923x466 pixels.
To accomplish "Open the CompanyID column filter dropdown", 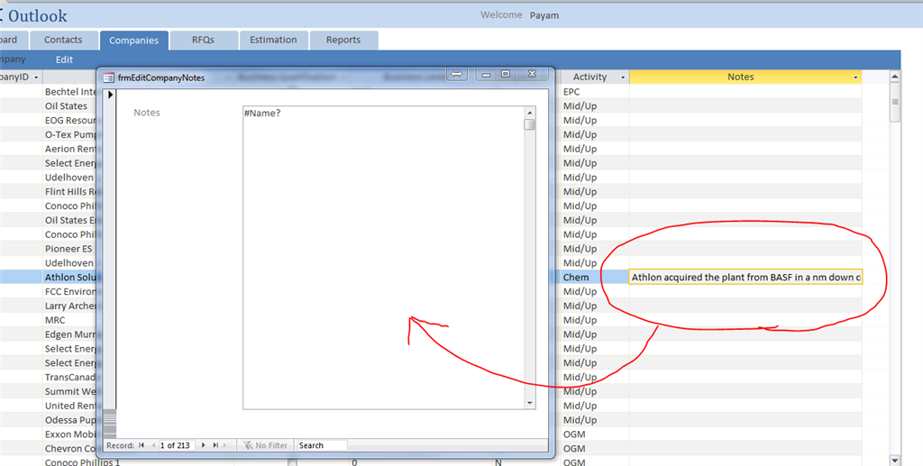I will tap(36, 78).
